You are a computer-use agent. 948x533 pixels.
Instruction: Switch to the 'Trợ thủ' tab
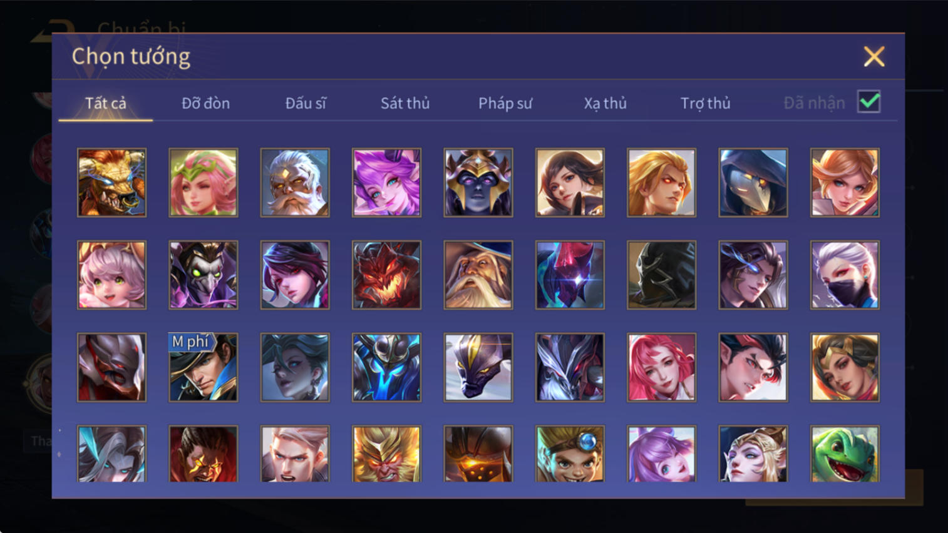tap(706, 103)
